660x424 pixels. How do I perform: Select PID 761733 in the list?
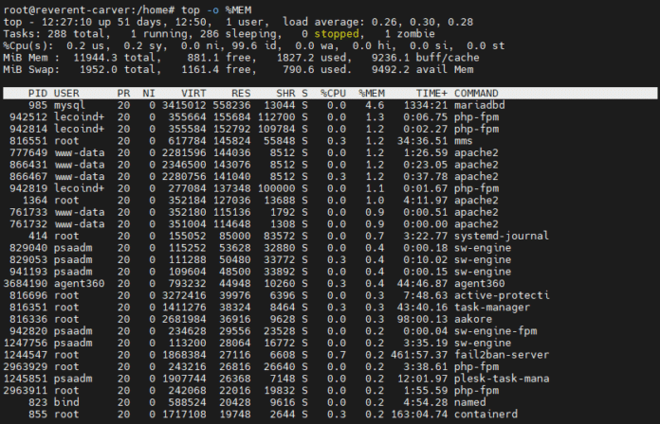pyautogui.click(x=28, y=212)
